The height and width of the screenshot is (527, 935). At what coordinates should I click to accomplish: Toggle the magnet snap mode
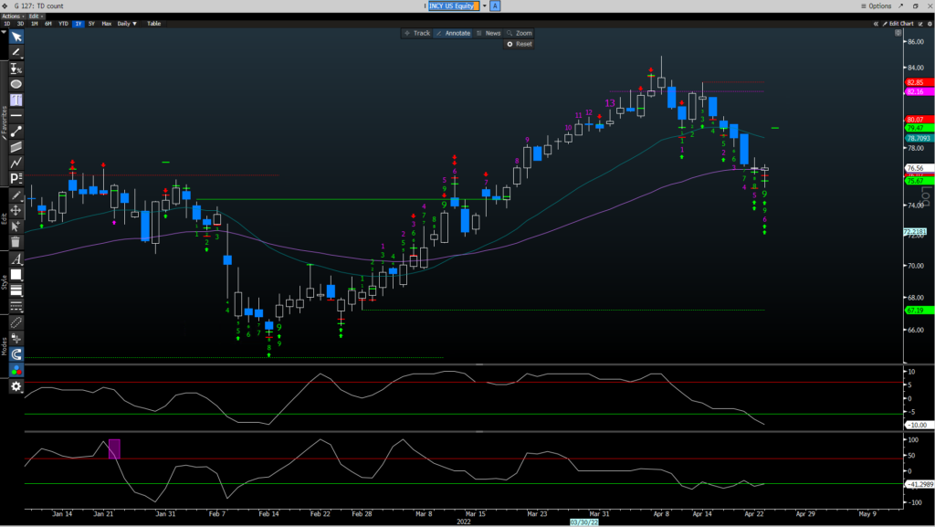pos(16,354)
